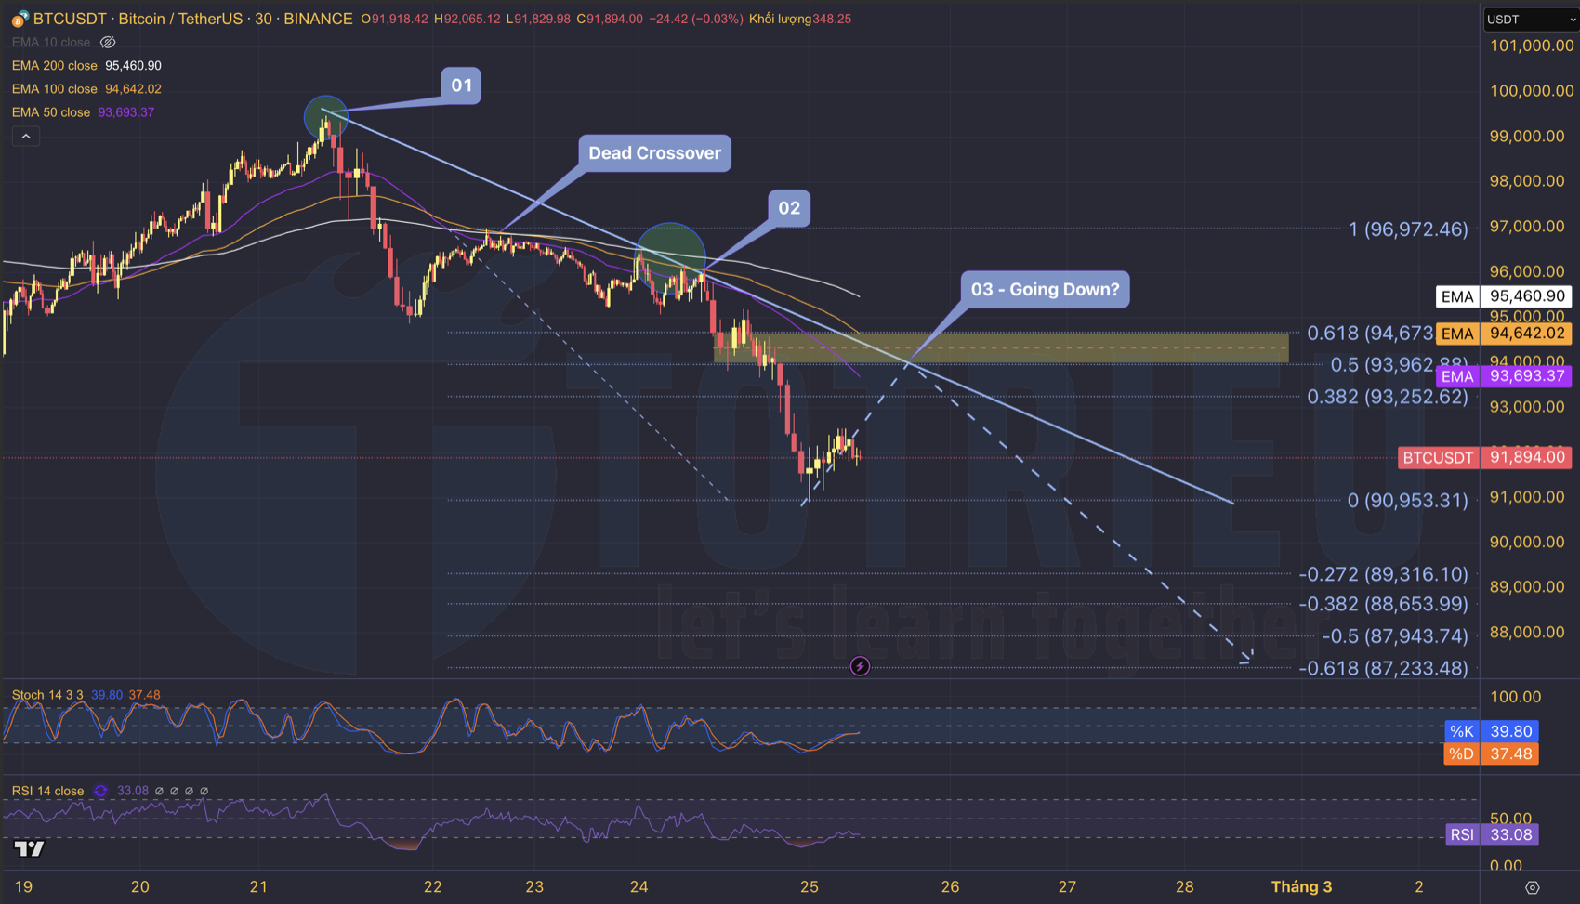Open chart settings via the gear icon

pyautogui.click(x=1533, y=887)
